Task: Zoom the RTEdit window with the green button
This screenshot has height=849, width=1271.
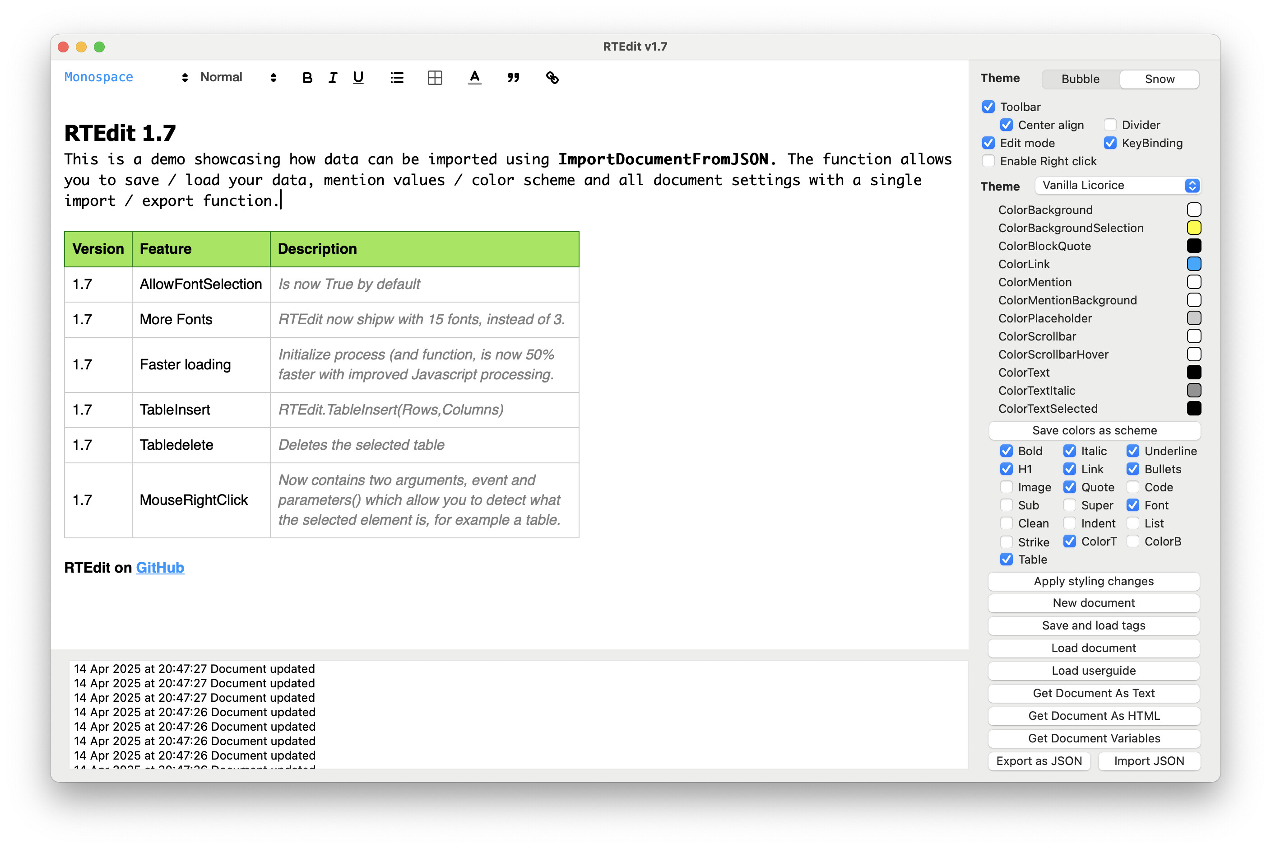Action: [100, 47]
